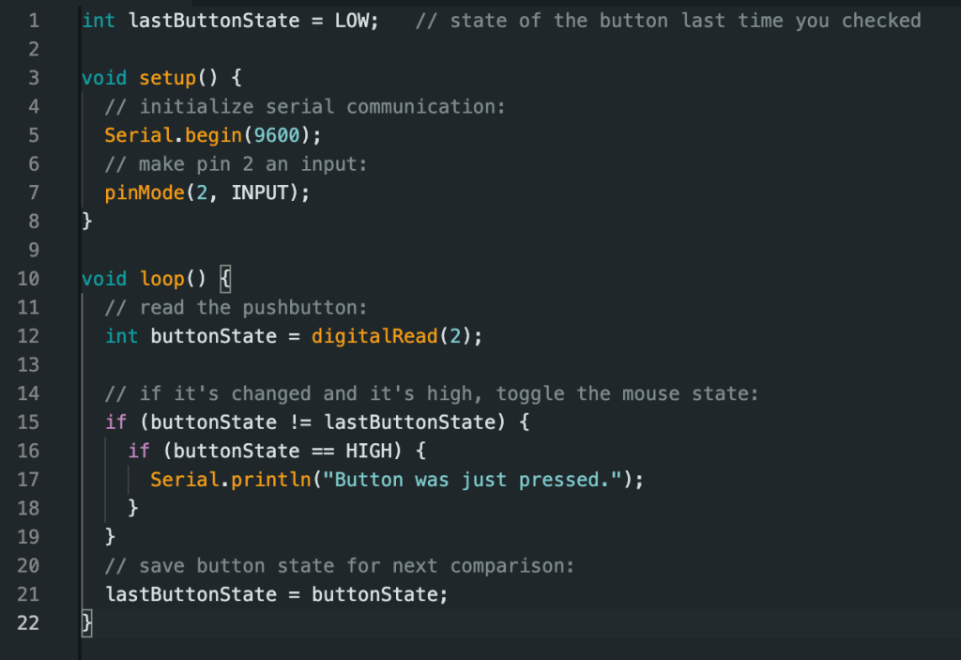Viewport: 961px width, 660px height.
Task: Click the "save button state for next comparison" comment
Action: (x=340, y=566)
